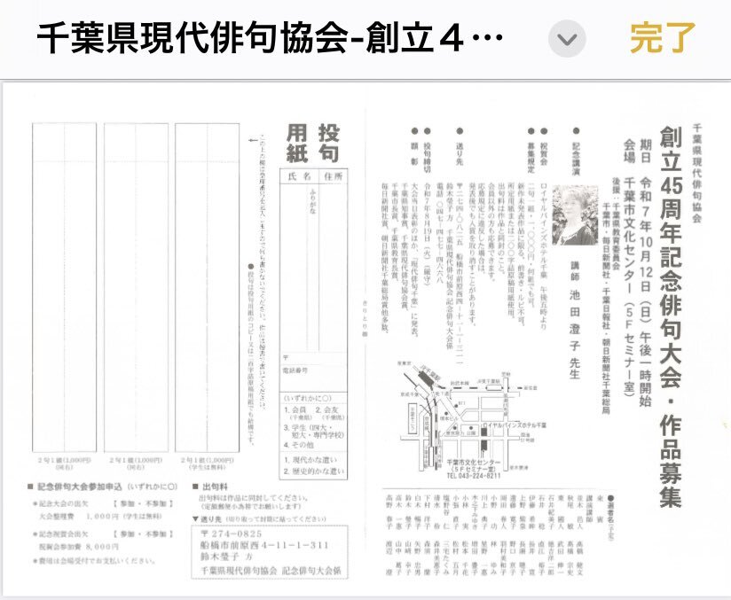731x600 pixels.
Task: Tap the ロイヤルパインズホテル千葉 map label
Action: pos(515,425)
